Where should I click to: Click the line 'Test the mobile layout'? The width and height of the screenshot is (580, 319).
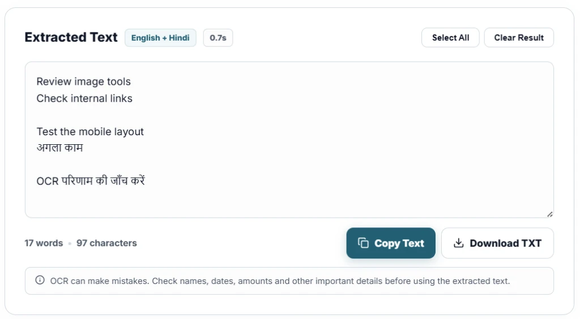[x=90, y=132]
